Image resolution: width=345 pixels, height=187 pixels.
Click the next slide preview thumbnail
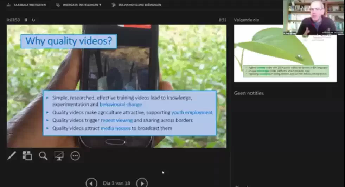pos(285,53)
